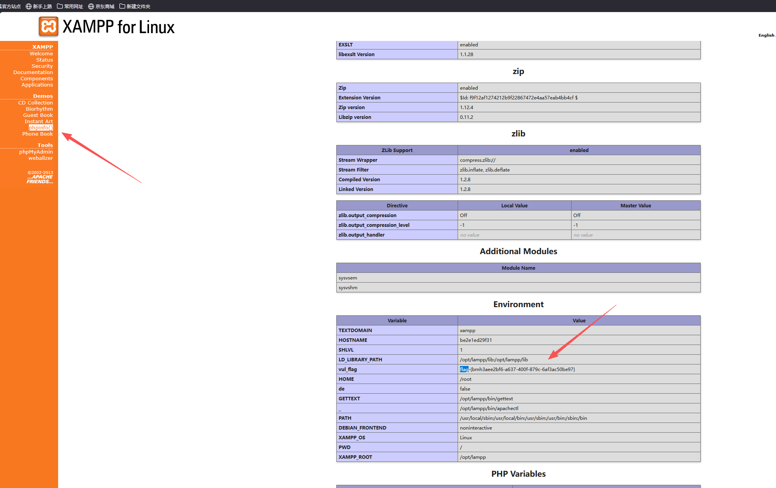The height and width of the screenshot is (488, 776).
Task: Click the vul_flag variable name
Action: pos(348,369)
